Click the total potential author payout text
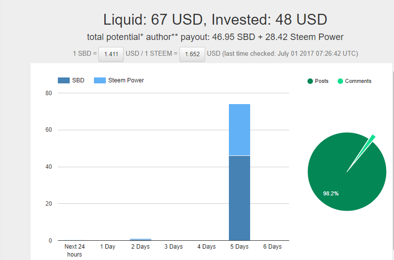The height and width of the screenshot is (260, 394). [215, 37]
